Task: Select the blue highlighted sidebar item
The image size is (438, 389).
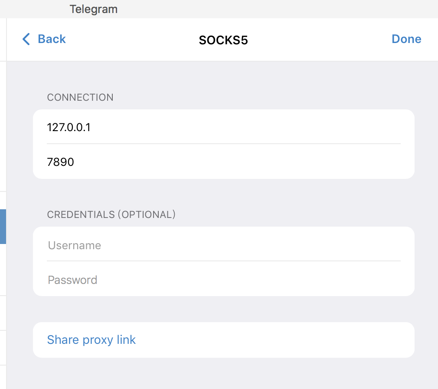Action: pos(3,227)
